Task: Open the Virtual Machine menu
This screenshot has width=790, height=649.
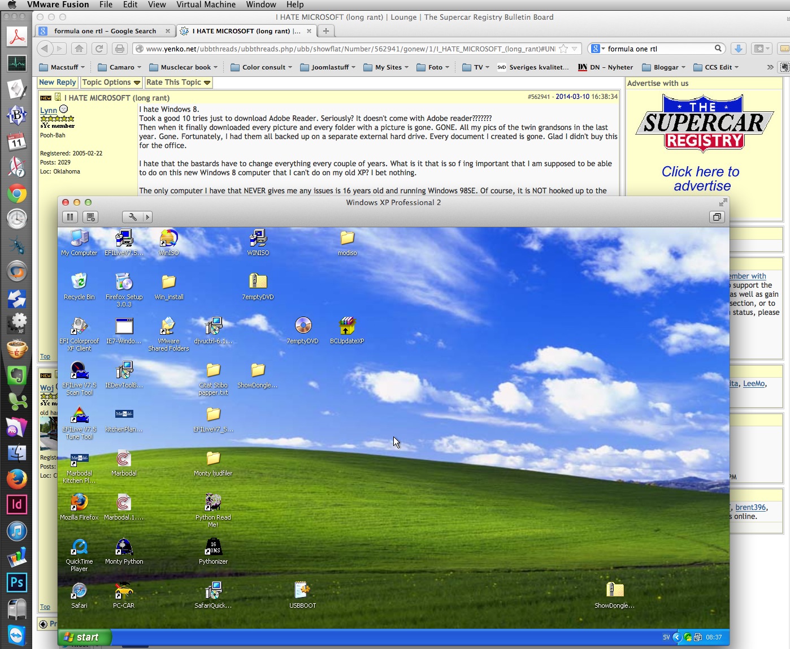Action: [x=206, y=5]
